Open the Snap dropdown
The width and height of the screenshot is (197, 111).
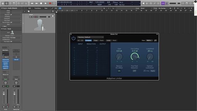(x=146, y=8)
